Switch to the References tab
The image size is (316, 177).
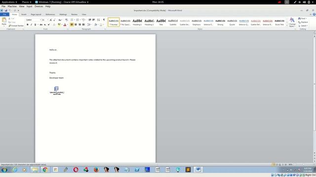coord(50,14)
